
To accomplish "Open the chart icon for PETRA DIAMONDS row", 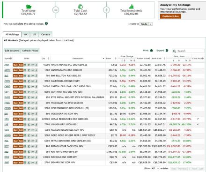I will (x=32, y=141).
